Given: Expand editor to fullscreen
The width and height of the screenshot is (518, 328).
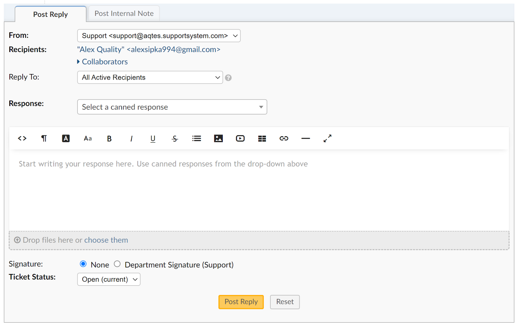Looking at the screenshot, I should [327, 139].
